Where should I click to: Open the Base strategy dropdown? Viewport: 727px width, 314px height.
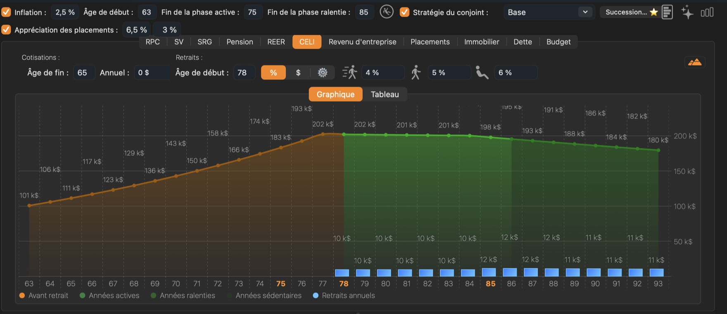coord(549,12)
